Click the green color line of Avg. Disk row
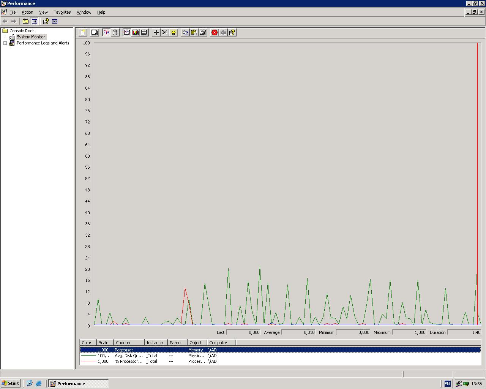The width and height of the screenshot is (486, 389). click(88, 356)
